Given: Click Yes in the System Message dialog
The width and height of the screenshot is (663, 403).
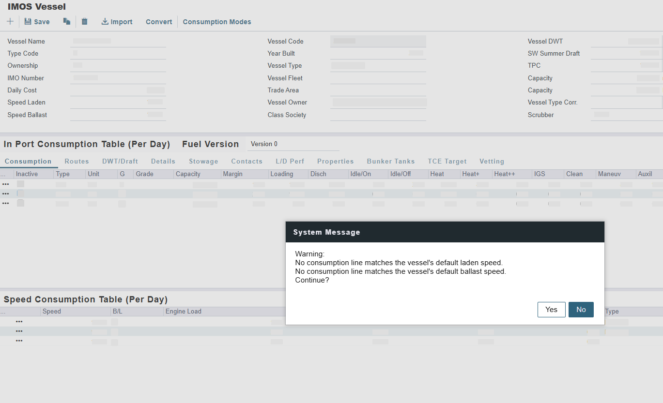Looking at the screenshot, I should pos(552,310).
